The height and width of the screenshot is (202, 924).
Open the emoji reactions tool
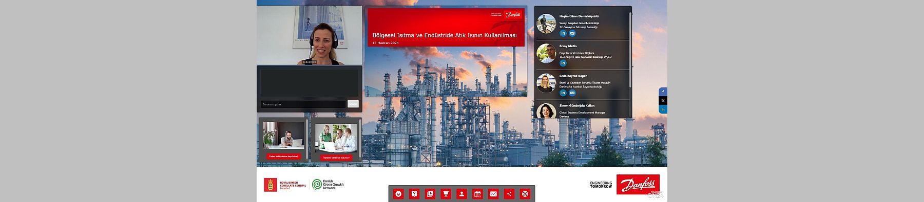click(x=398, y=194)
